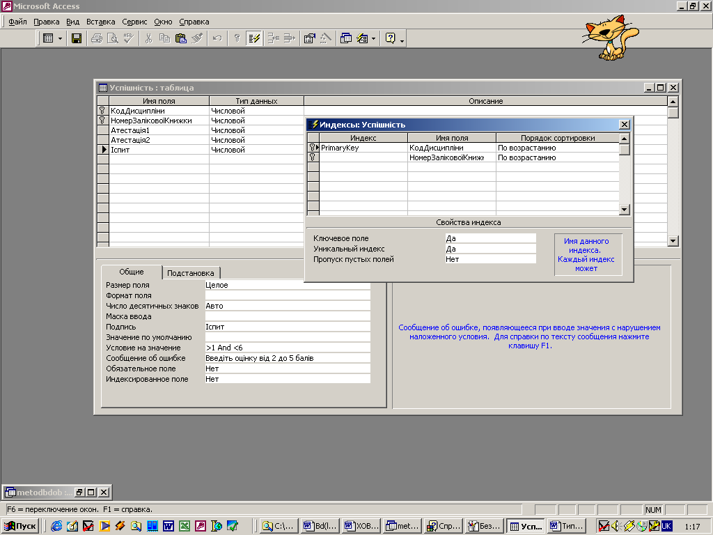The image size is (713, 535).
Task: Click the Условие на значение input field
Action: click(288, 348)
